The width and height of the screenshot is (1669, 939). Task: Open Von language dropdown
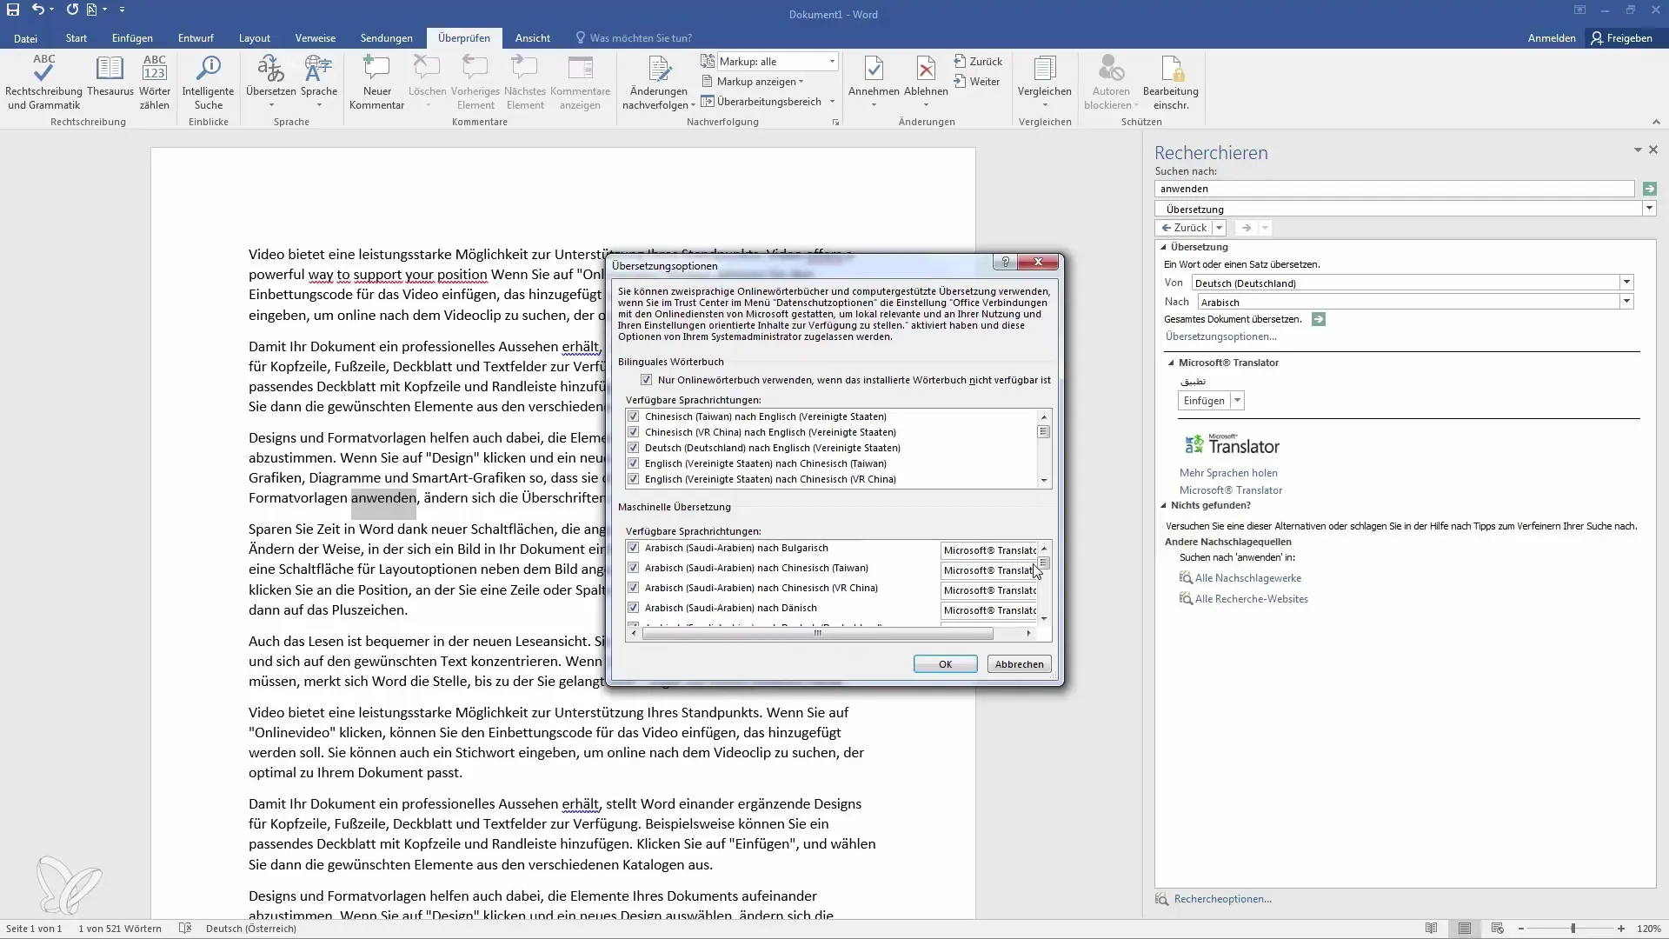[x=1626, y=283]
